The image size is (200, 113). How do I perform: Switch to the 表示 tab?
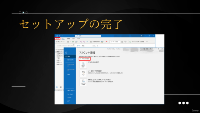coord(74,39)
